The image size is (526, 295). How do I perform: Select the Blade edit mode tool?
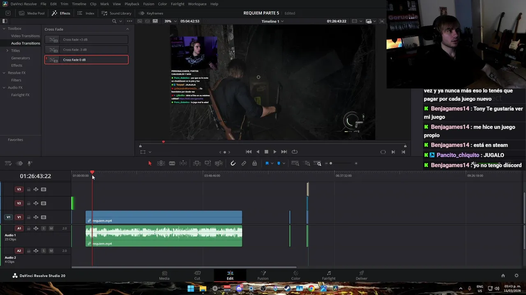point(183,163)
